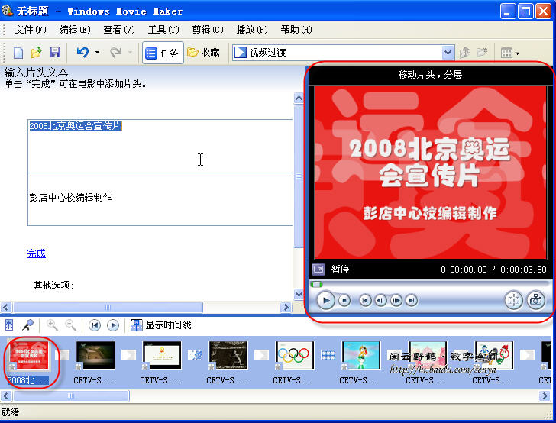Screen dimensions: 556x423
Task: Click the task pane's down scroll arrow
Action: coord(299,294)
